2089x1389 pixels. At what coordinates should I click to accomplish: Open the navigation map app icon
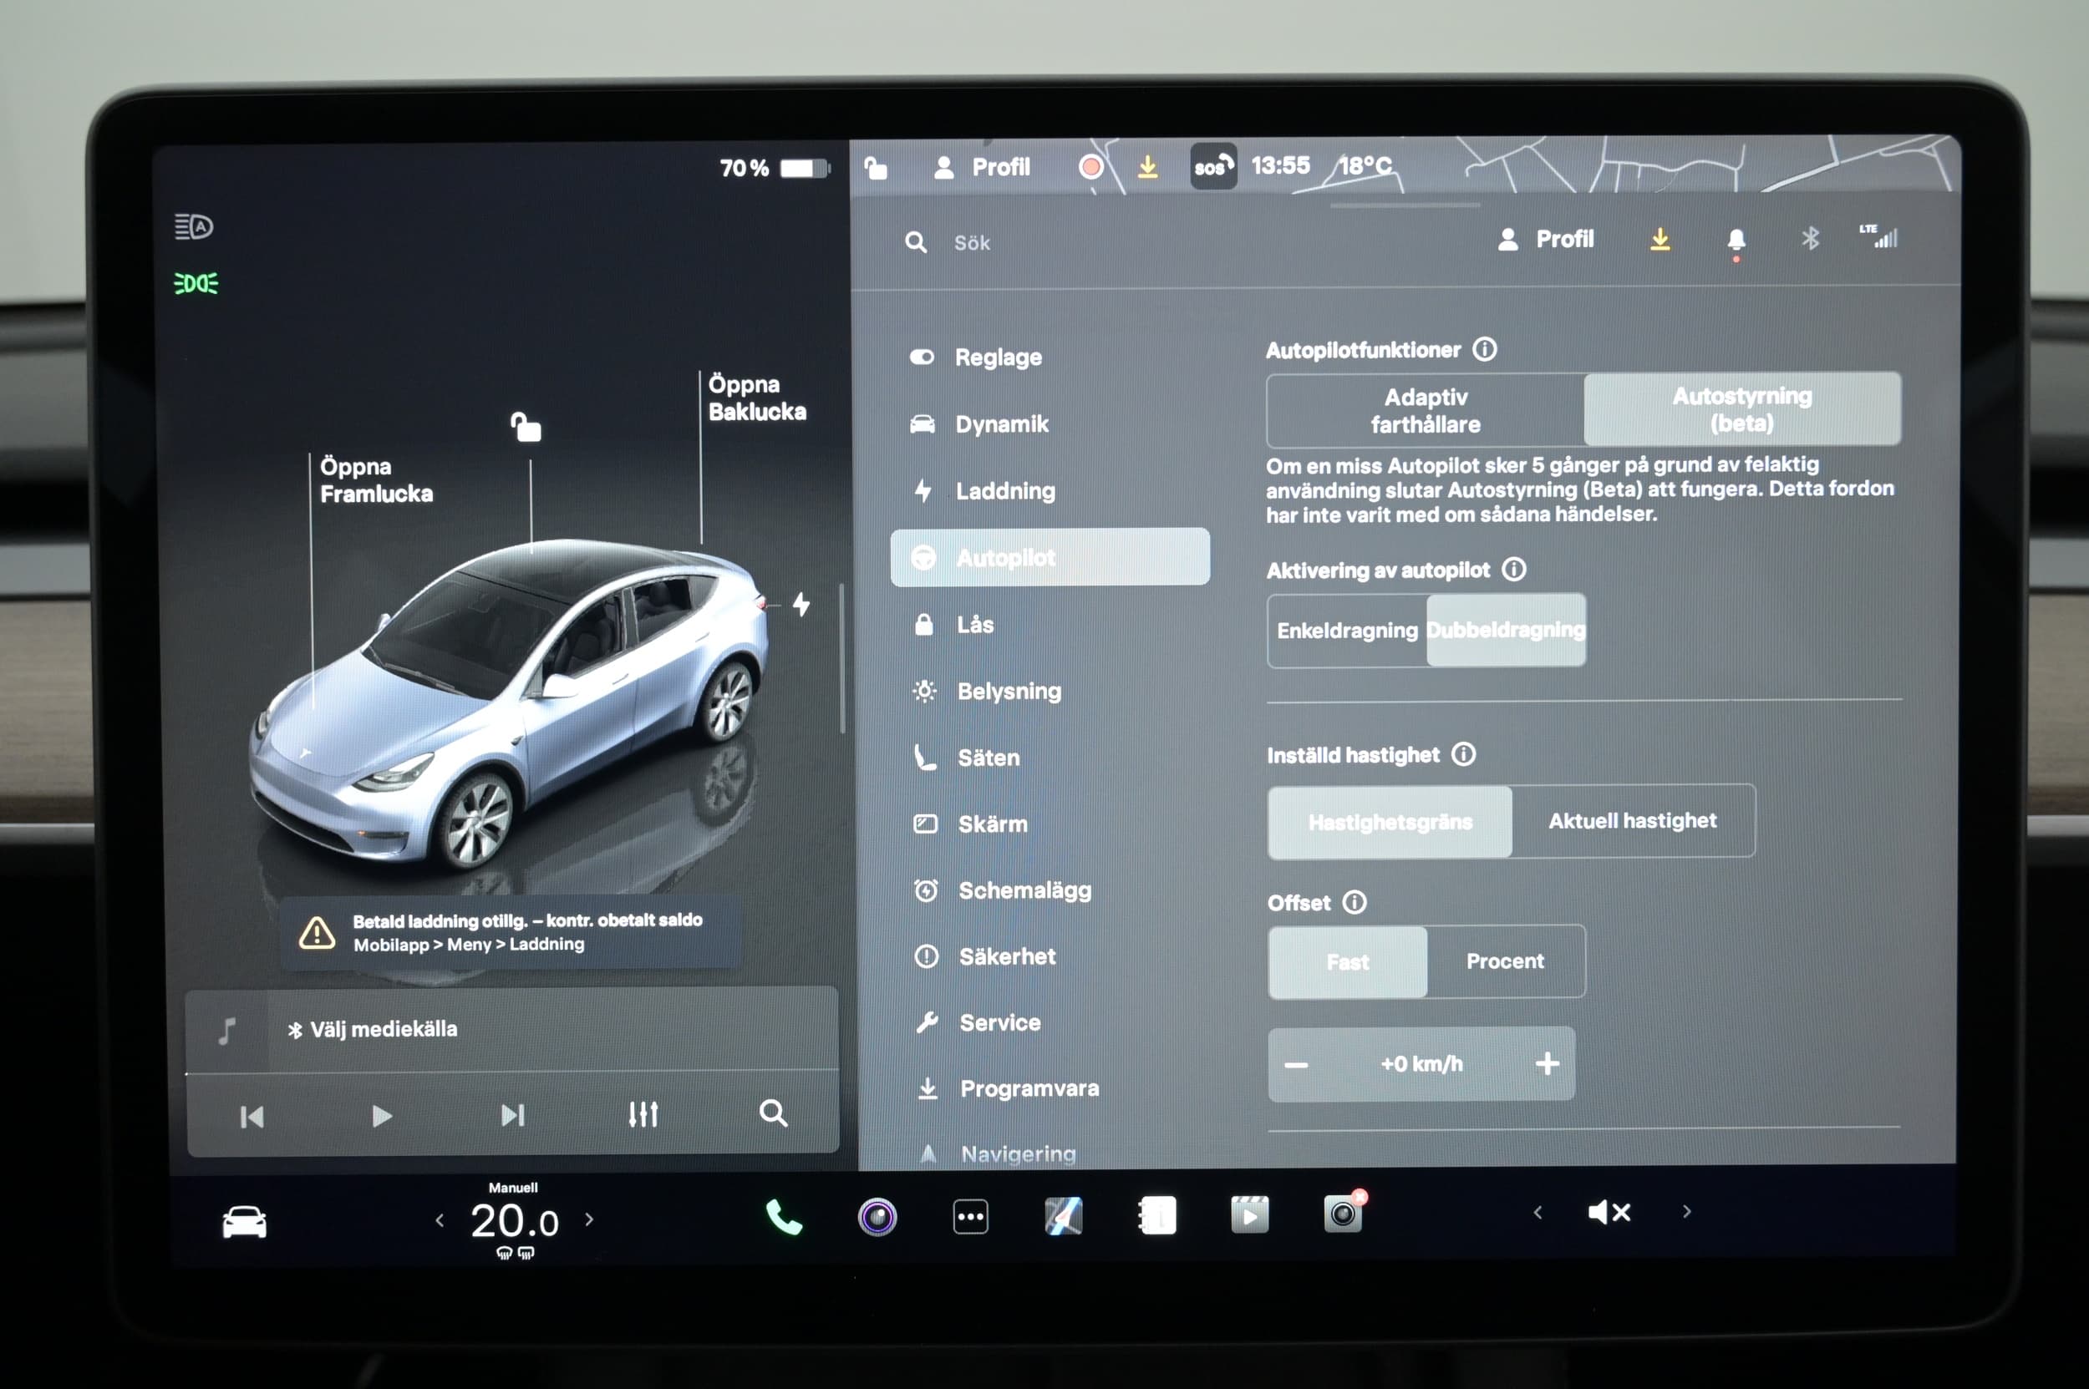[x=1064, y=1216]
